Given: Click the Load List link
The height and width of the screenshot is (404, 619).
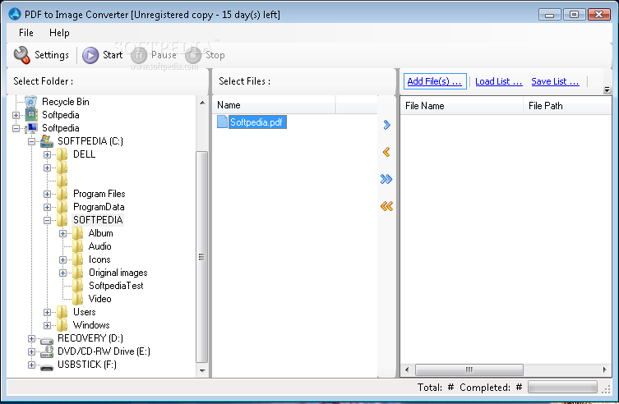Looking at the screenshot, I should pos(499,81).
